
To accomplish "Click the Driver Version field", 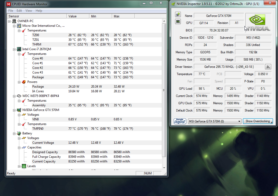I will [229, 67].
